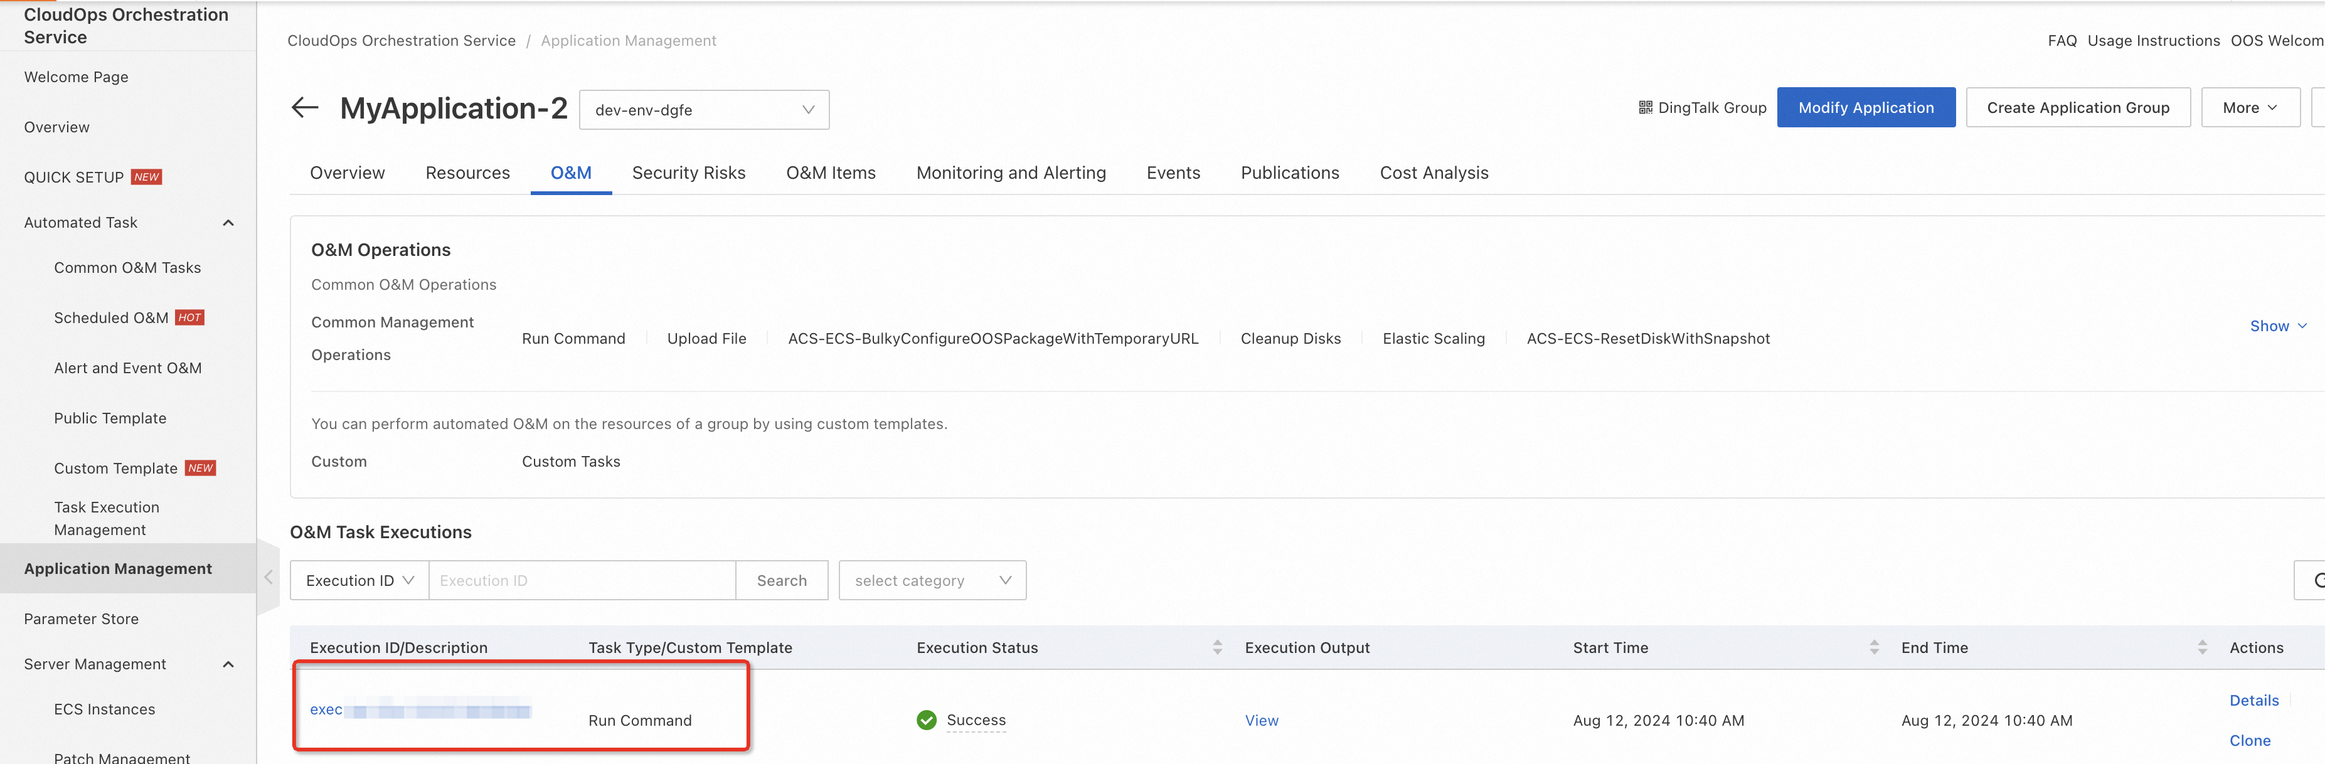Switch to the Security Risks tab
This screenshot has height=764, width=2325.
click(688, 172)
